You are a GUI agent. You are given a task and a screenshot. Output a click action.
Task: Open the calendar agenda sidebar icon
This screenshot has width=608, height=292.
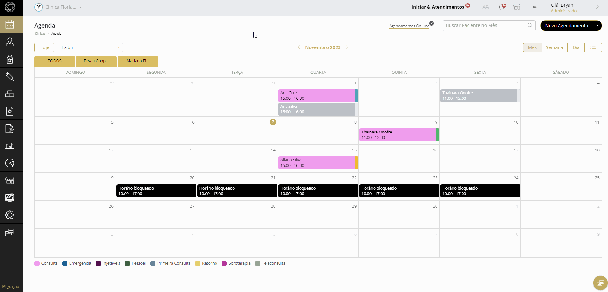click(x=10, y=24)
